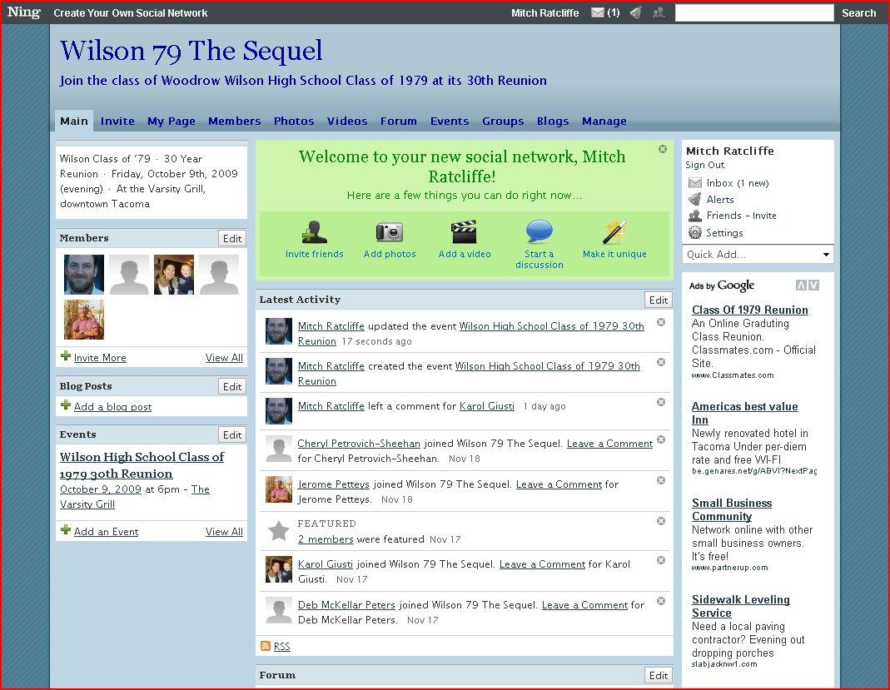Click previous arrow in Ads by Google
The width and height of the screenshot is (890, 690).
click(x=801, y=285)
